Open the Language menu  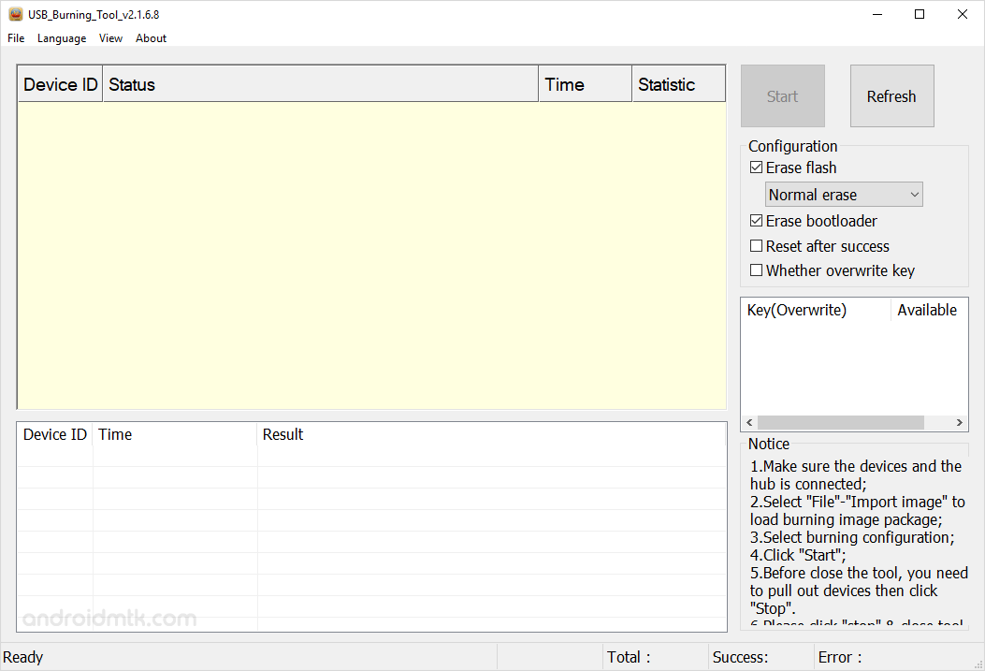(62, 38)
